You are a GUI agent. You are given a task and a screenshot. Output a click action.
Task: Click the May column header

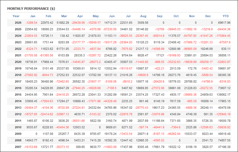(x=96, y=16)
